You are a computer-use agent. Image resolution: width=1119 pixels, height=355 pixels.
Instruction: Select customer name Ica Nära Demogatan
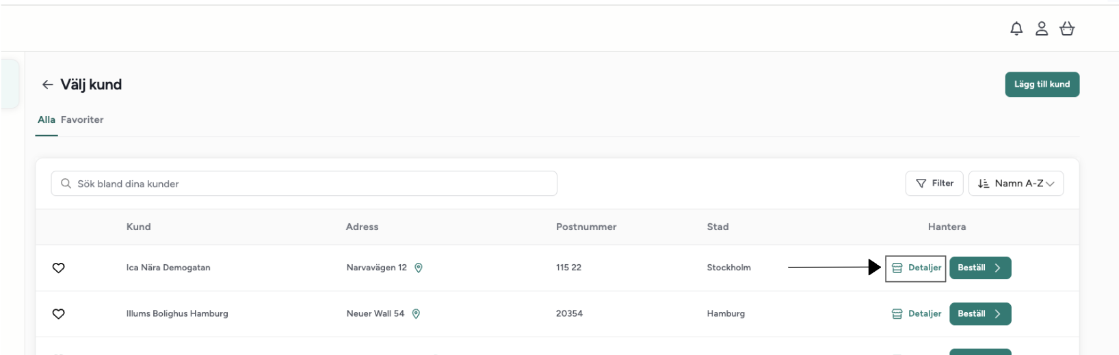168,268
